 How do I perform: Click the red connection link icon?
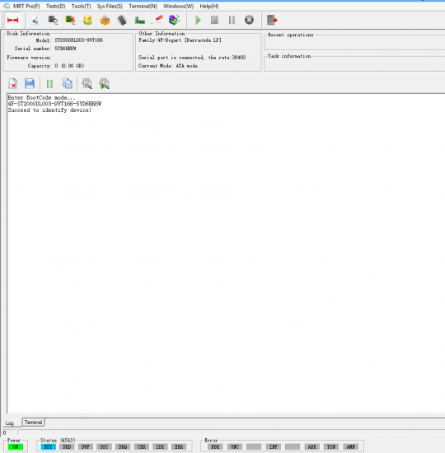[12, 20]
